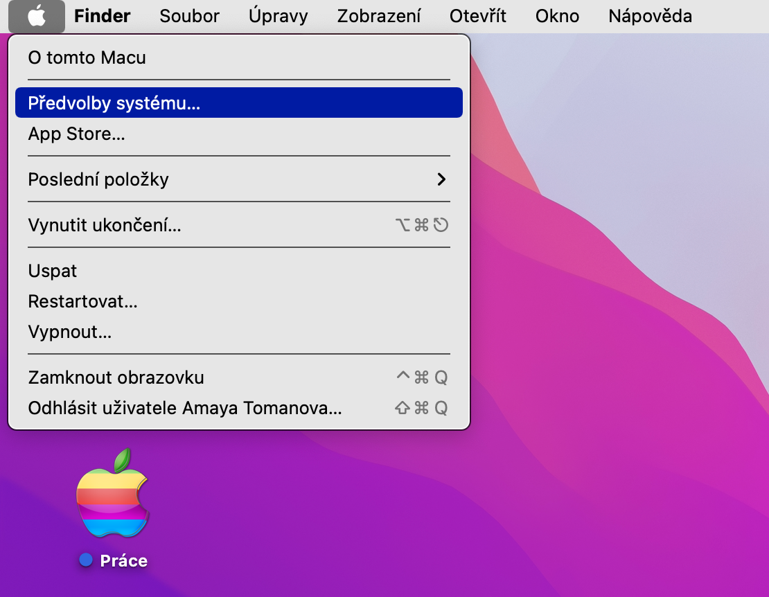Image resolution: width=769 pixels, height=597 pixels.
Task: Click the Práce desktop item label
Action: [x=123, y=561]
